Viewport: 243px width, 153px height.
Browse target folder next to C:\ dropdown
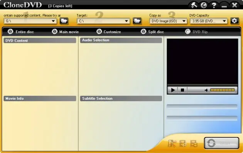(137, 21)
